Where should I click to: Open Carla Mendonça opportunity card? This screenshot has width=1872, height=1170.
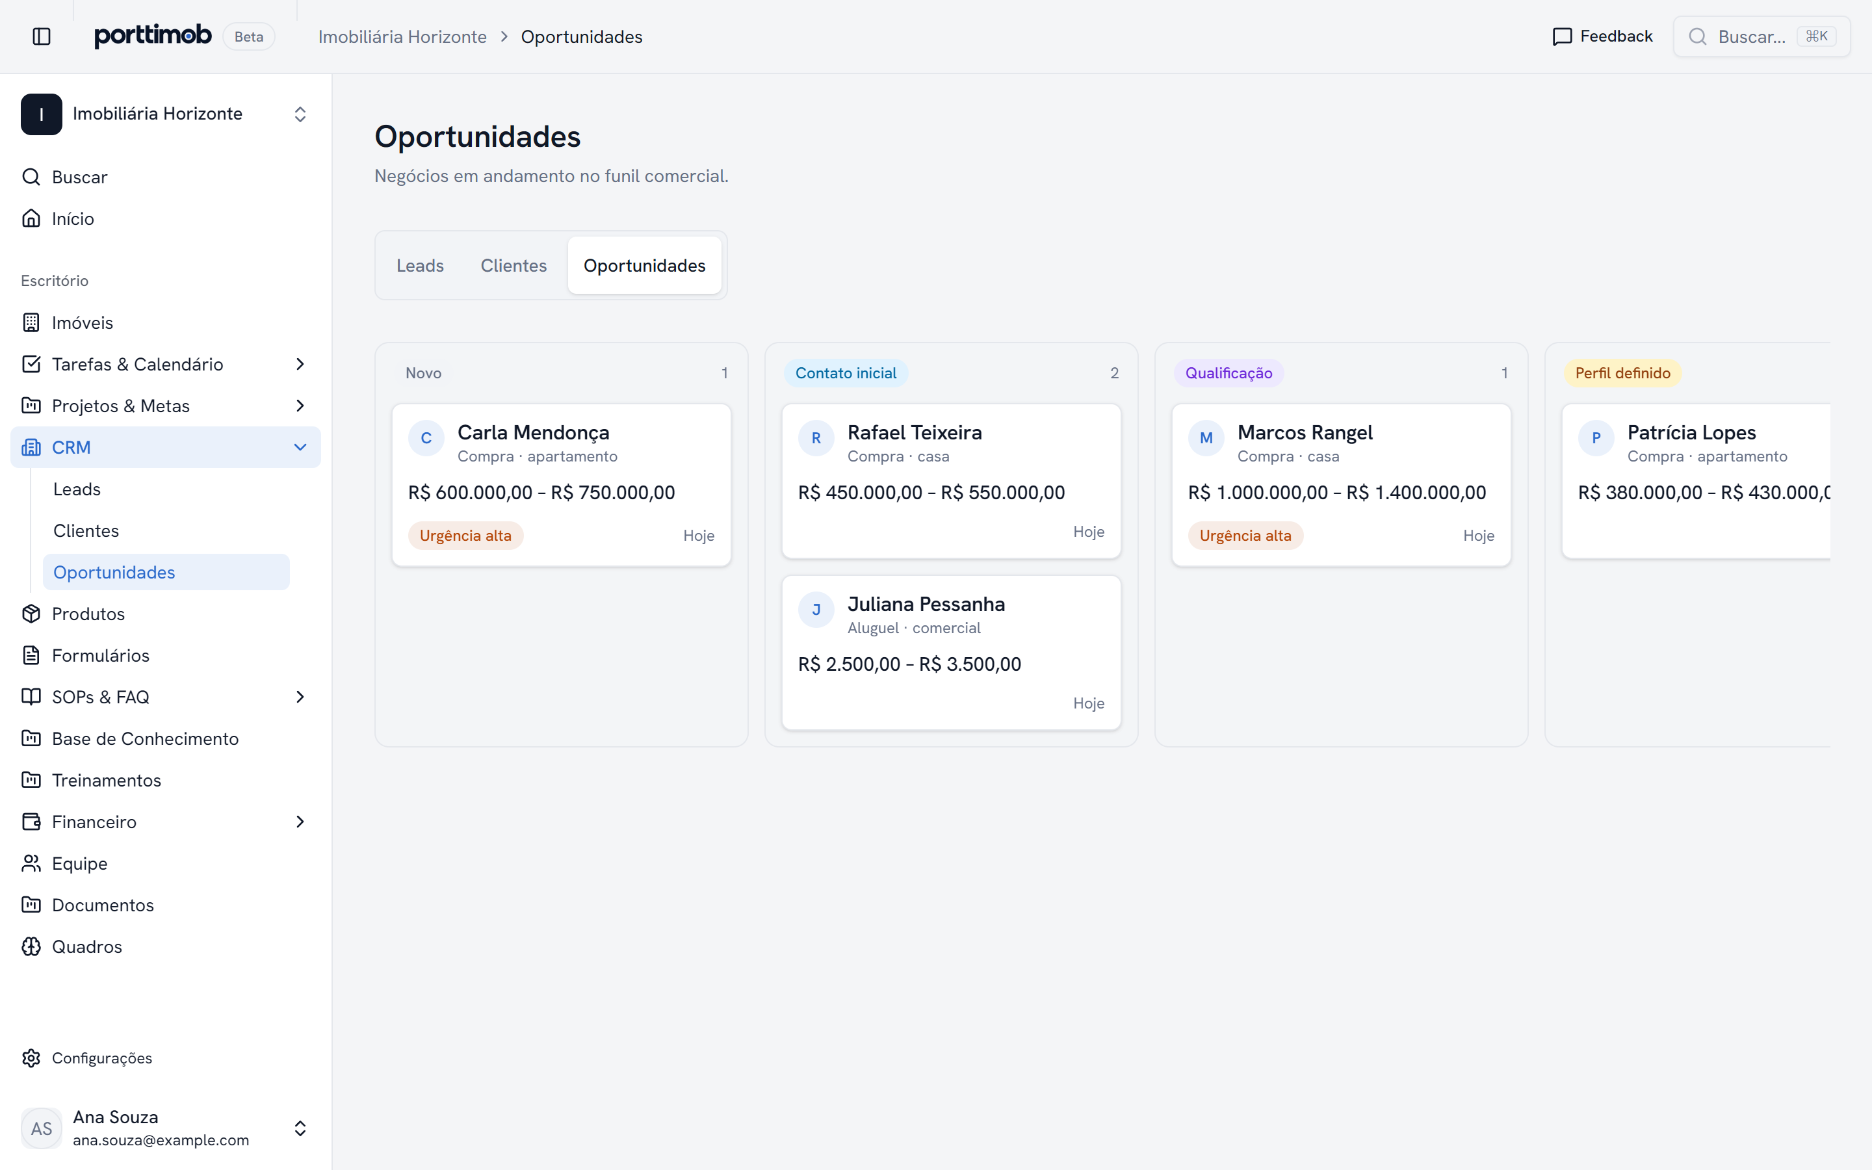coord(562,485)
